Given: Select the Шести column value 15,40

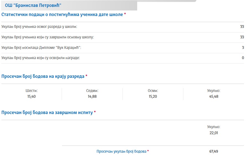Looking at the screenshot, I should [x=32, y=96].
